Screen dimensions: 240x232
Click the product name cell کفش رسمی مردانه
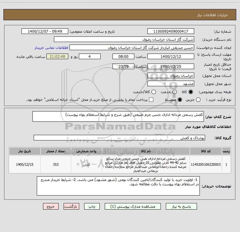pyautogui.click(x=146, y=164)
